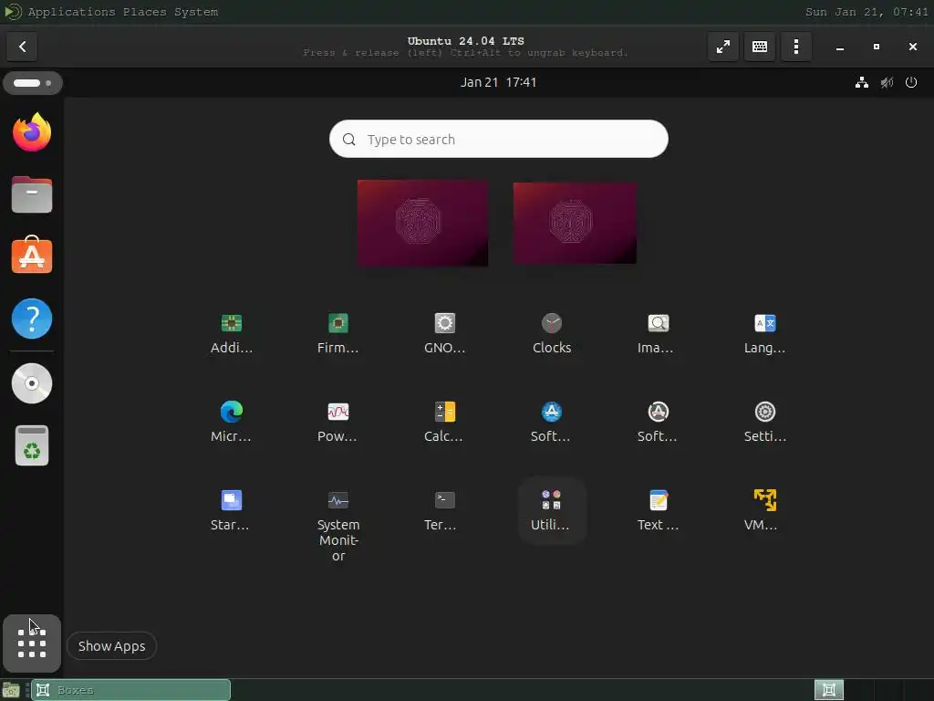
Task: Go back with the Boxes back arrow
Action: (22, 47)
